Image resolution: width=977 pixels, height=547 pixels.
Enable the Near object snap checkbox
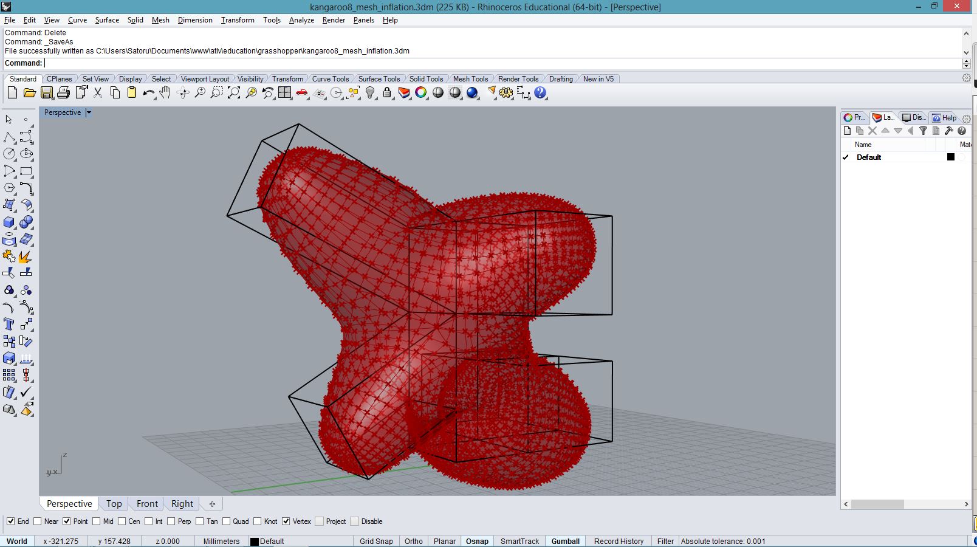[x=38, y=521]
